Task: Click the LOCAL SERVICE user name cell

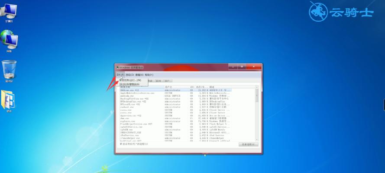Action: [x=172, y=96]
